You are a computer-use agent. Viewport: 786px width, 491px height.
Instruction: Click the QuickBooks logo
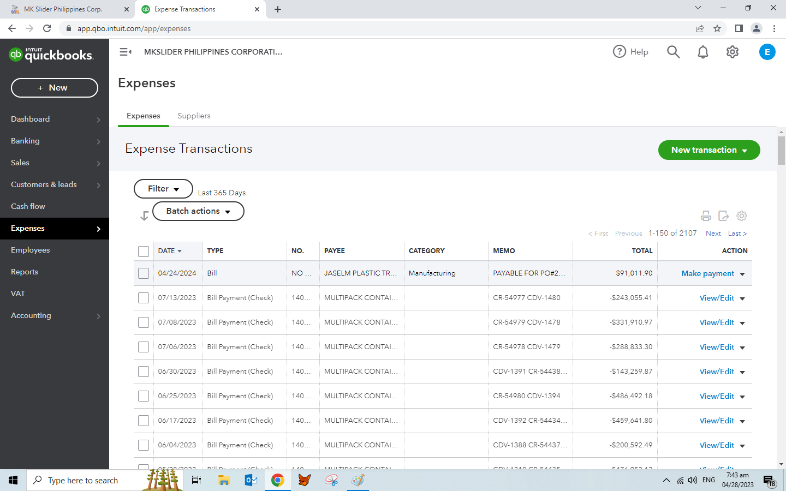tap(51, 55)
